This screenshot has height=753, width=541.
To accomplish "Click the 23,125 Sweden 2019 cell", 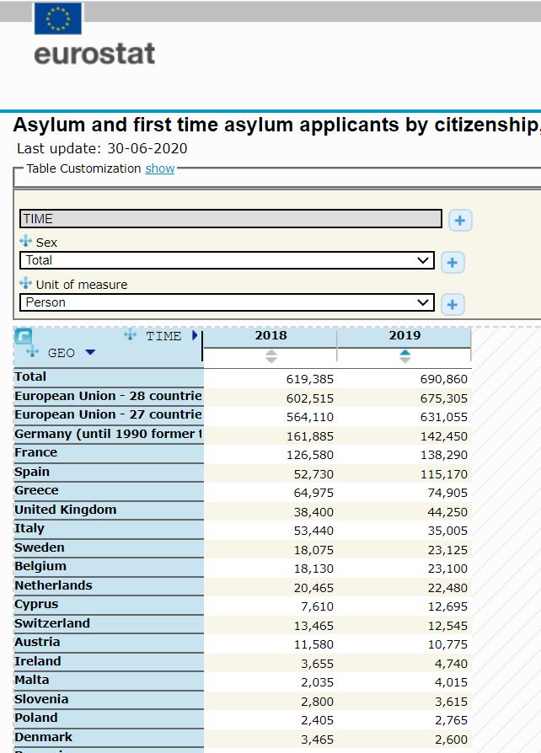I will click(404, 550).
